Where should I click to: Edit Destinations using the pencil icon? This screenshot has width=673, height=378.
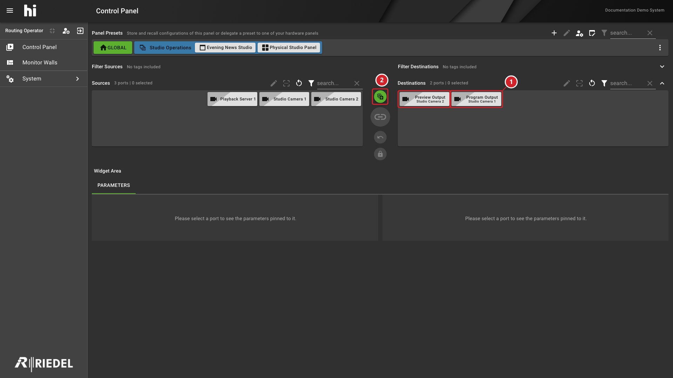567,83
